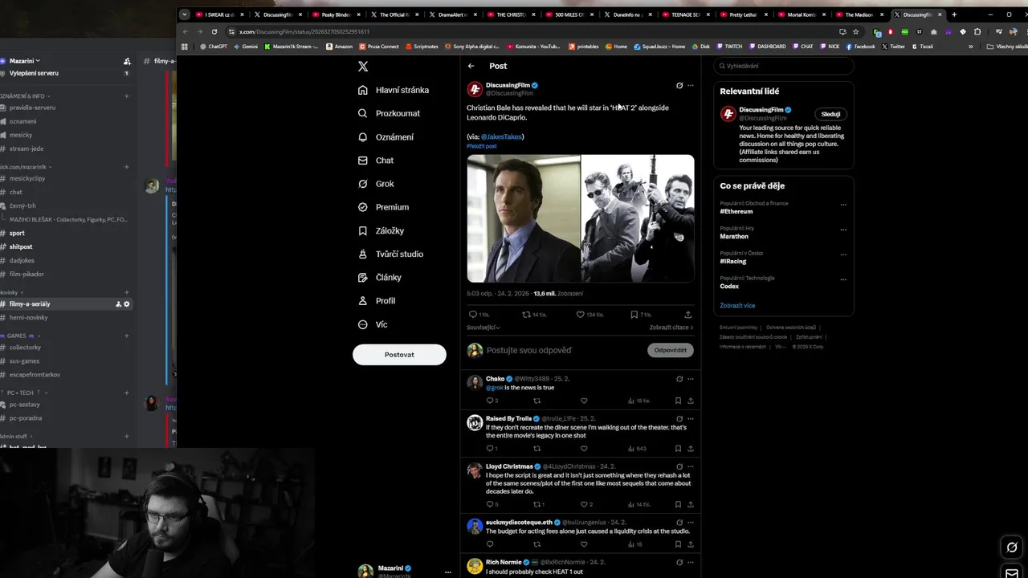1028x578 pixels.
Task: Open #Ethereum trend
Action: point(736,212)
